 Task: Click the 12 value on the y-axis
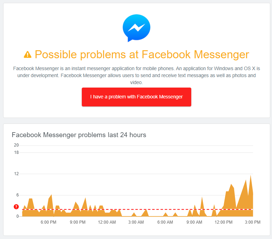coord(16,174)
